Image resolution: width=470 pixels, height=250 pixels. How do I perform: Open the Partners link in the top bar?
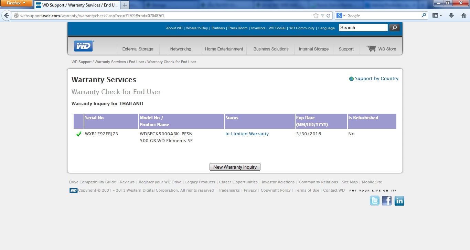coord(218,28)
